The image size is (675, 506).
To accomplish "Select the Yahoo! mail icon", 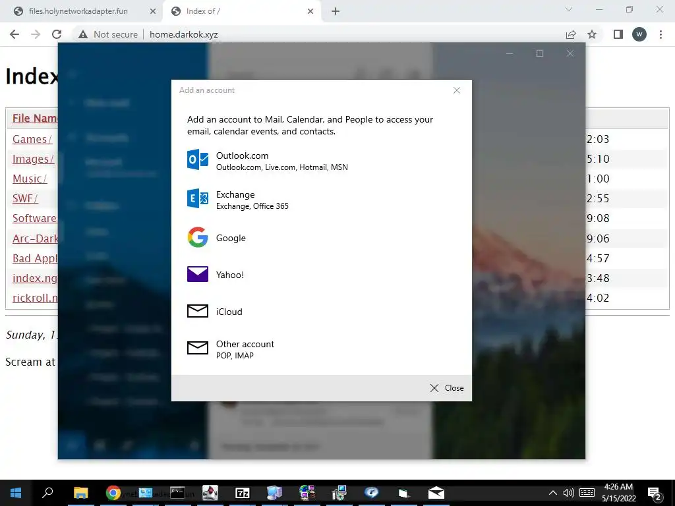I will click(x=198, y=274).
